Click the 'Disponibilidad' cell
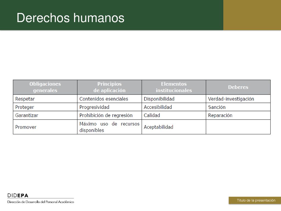Viewport: 281px width, 211px height. click(x=174, y=99)
